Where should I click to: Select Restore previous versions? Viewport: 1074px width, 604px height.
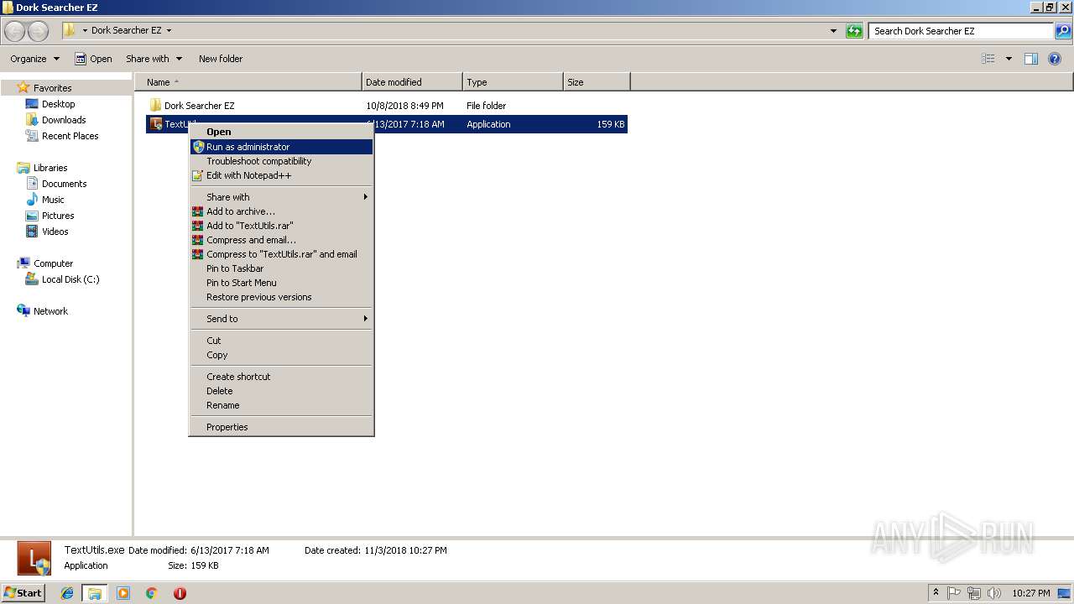coord(281,297)
